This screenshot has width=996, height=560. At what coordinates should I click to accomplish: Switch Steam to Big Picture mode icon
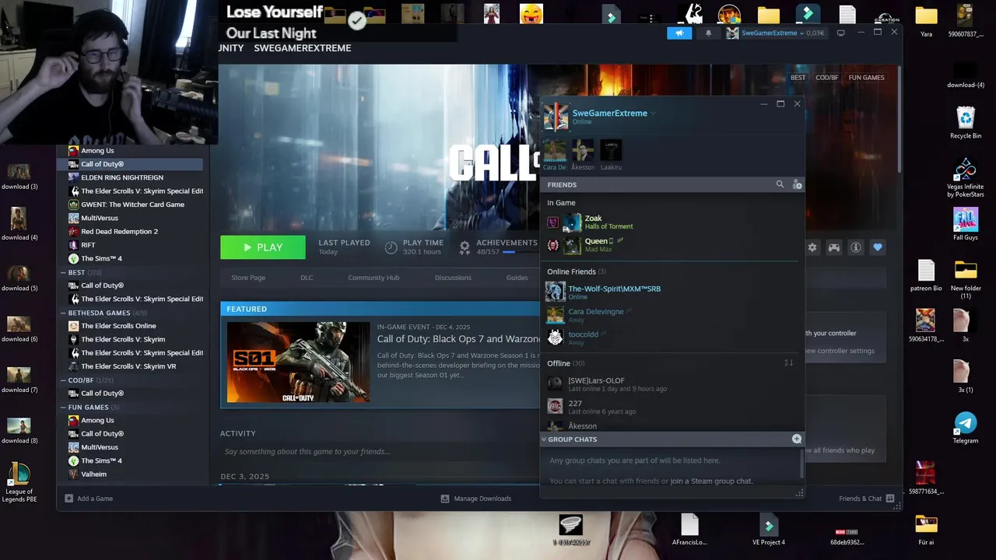[840, 33]
